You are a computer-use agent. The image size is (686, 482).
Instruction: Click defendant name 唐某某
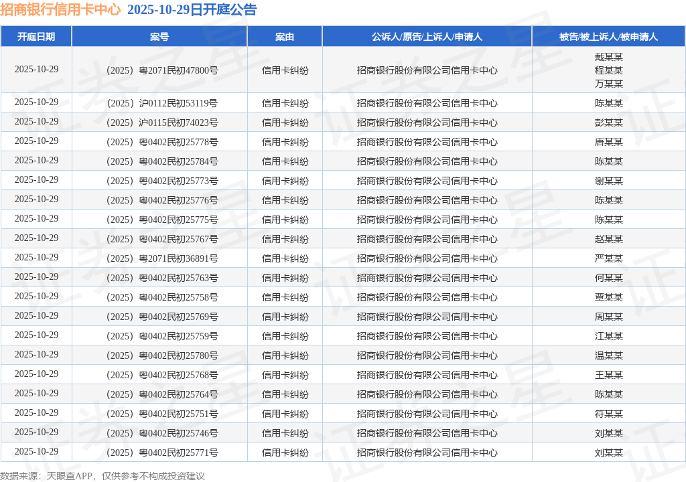point(608,142)
